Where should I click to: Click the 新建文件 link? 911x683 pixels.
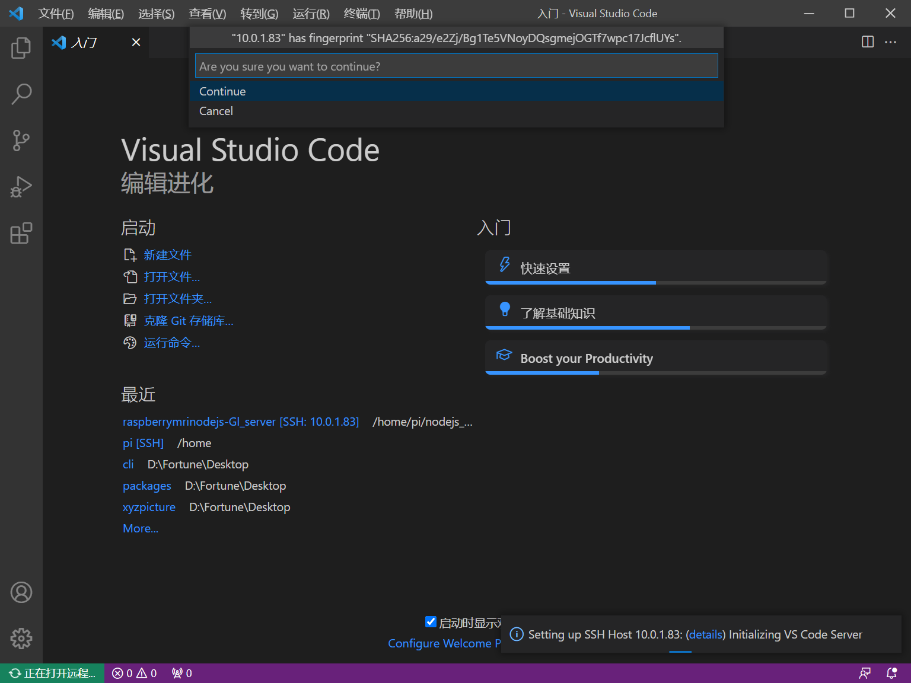click(x=167, y=255)
